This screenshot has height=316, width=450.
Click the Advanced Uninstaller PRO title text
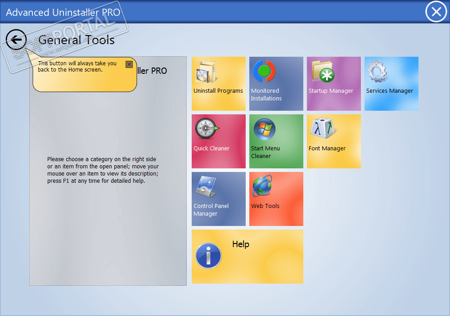point(63,12)
